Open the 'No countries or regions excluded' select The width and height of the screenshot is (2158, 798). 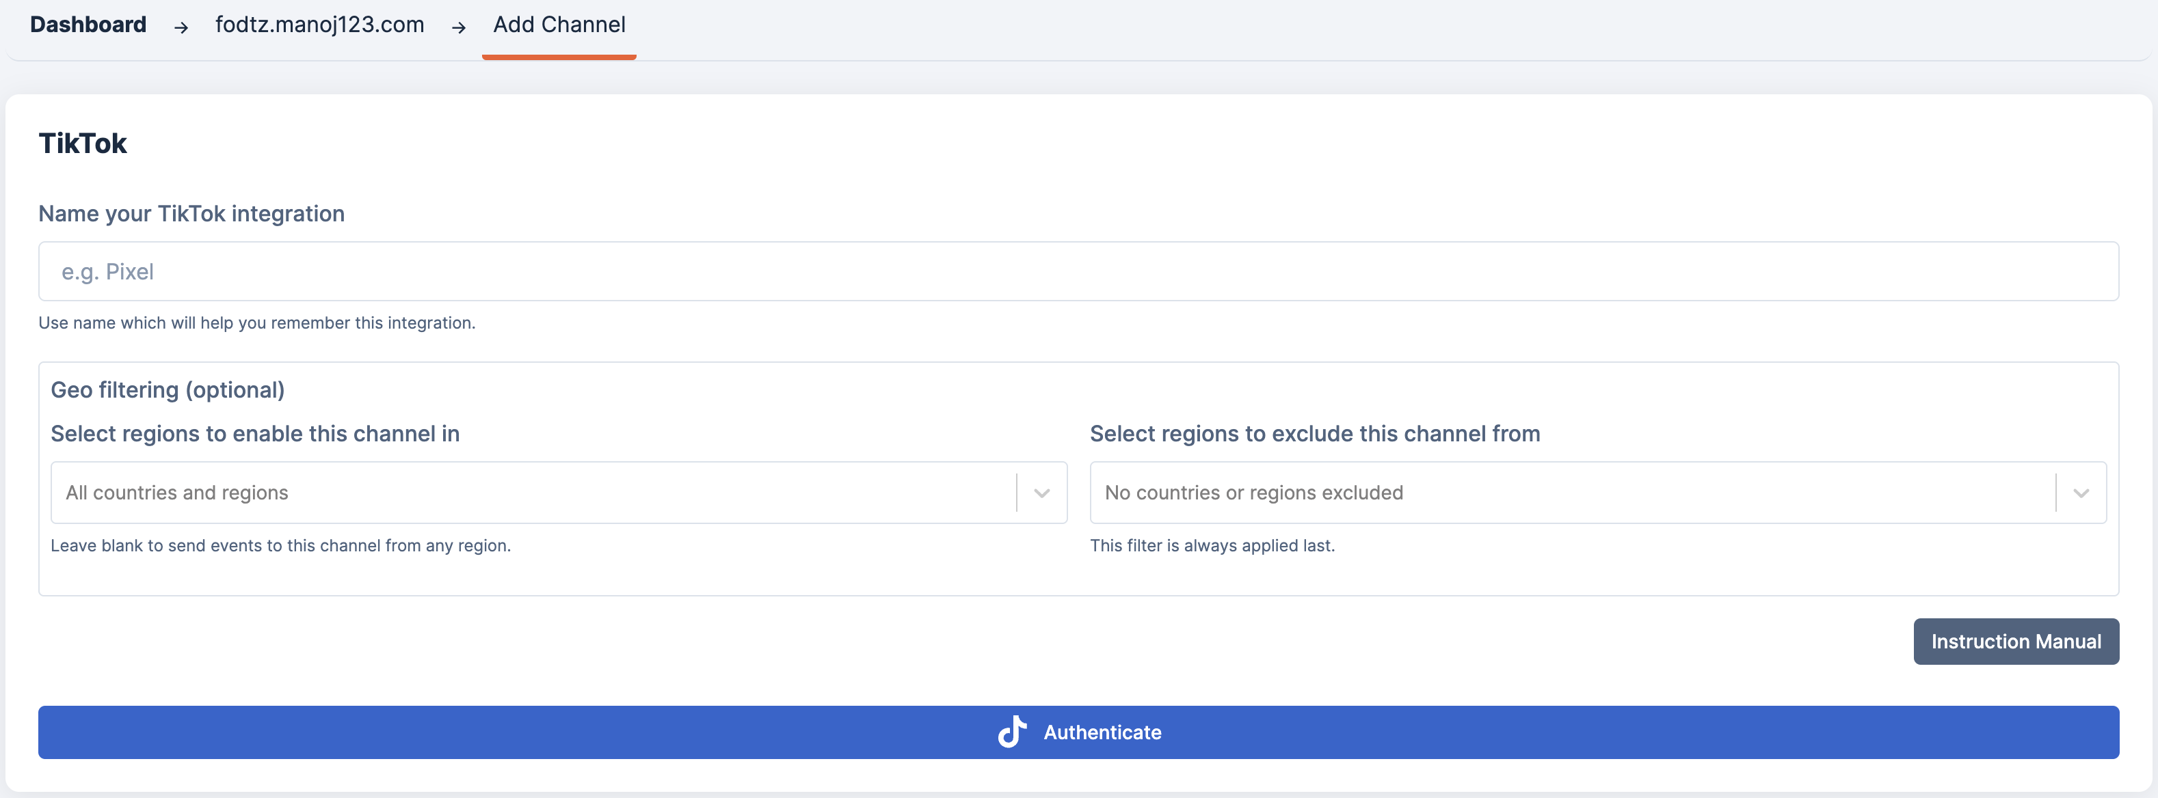pos(1571,493)
